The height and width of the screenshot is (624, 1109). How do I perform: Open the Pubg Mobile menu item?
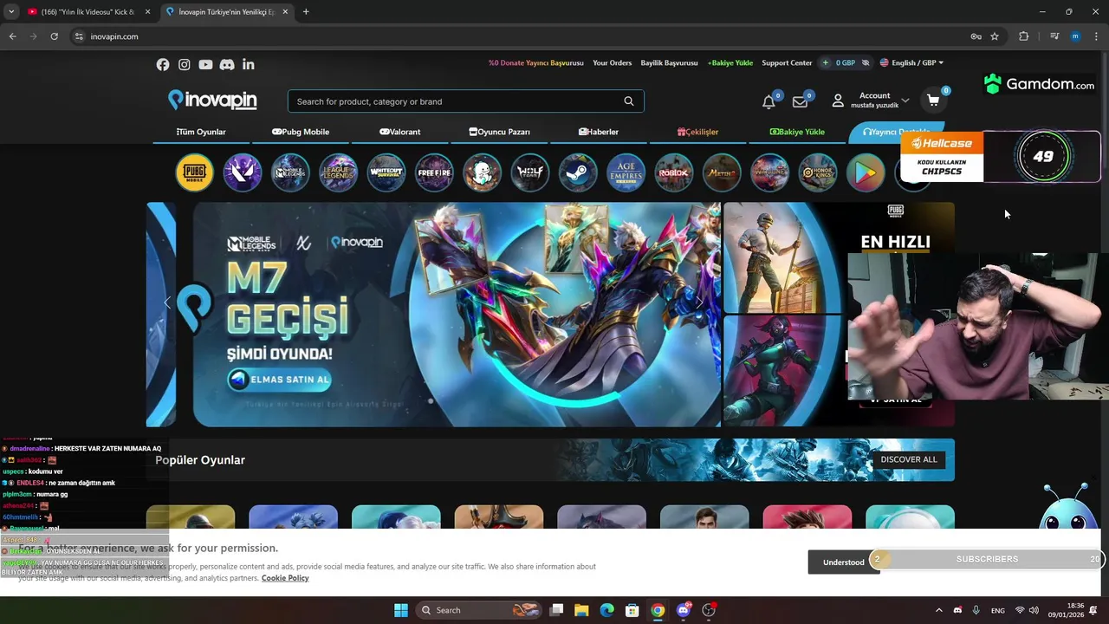pos(301,132)
